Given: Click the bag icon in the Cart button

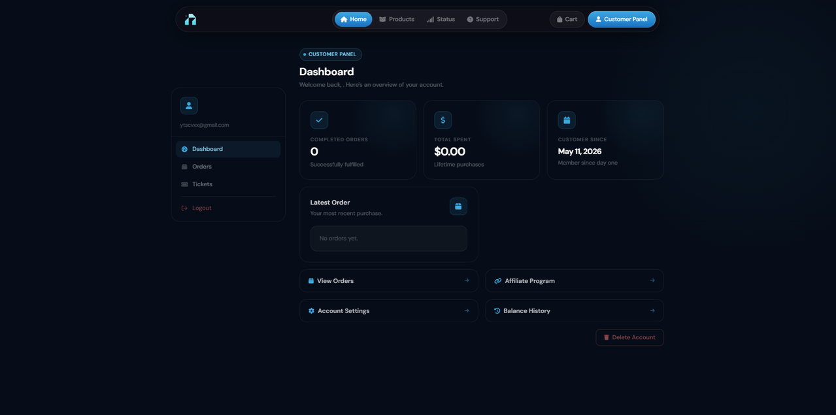Looking at the screenshot, I should (x=560, y=20).
